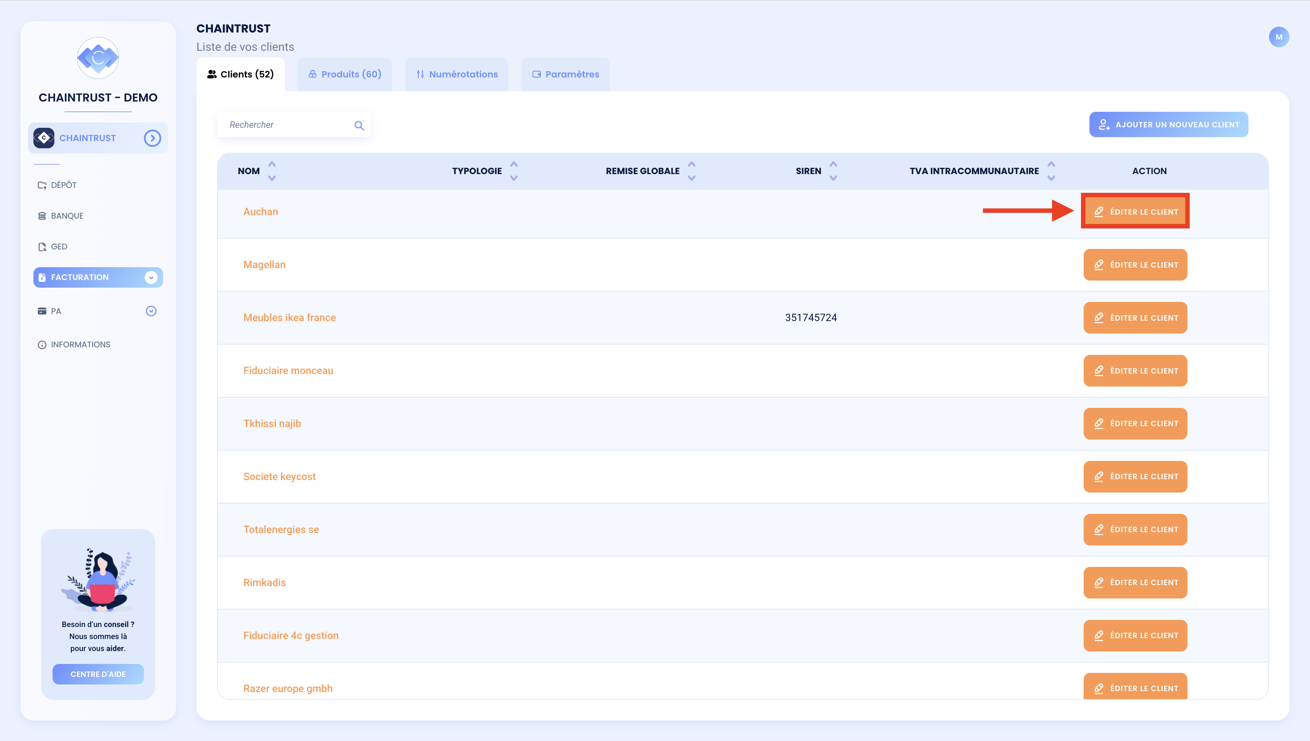This screenshot has width=1310, height=741.
Task: Sort NOM column ascending arrow
Action: (x=272, y=164)
